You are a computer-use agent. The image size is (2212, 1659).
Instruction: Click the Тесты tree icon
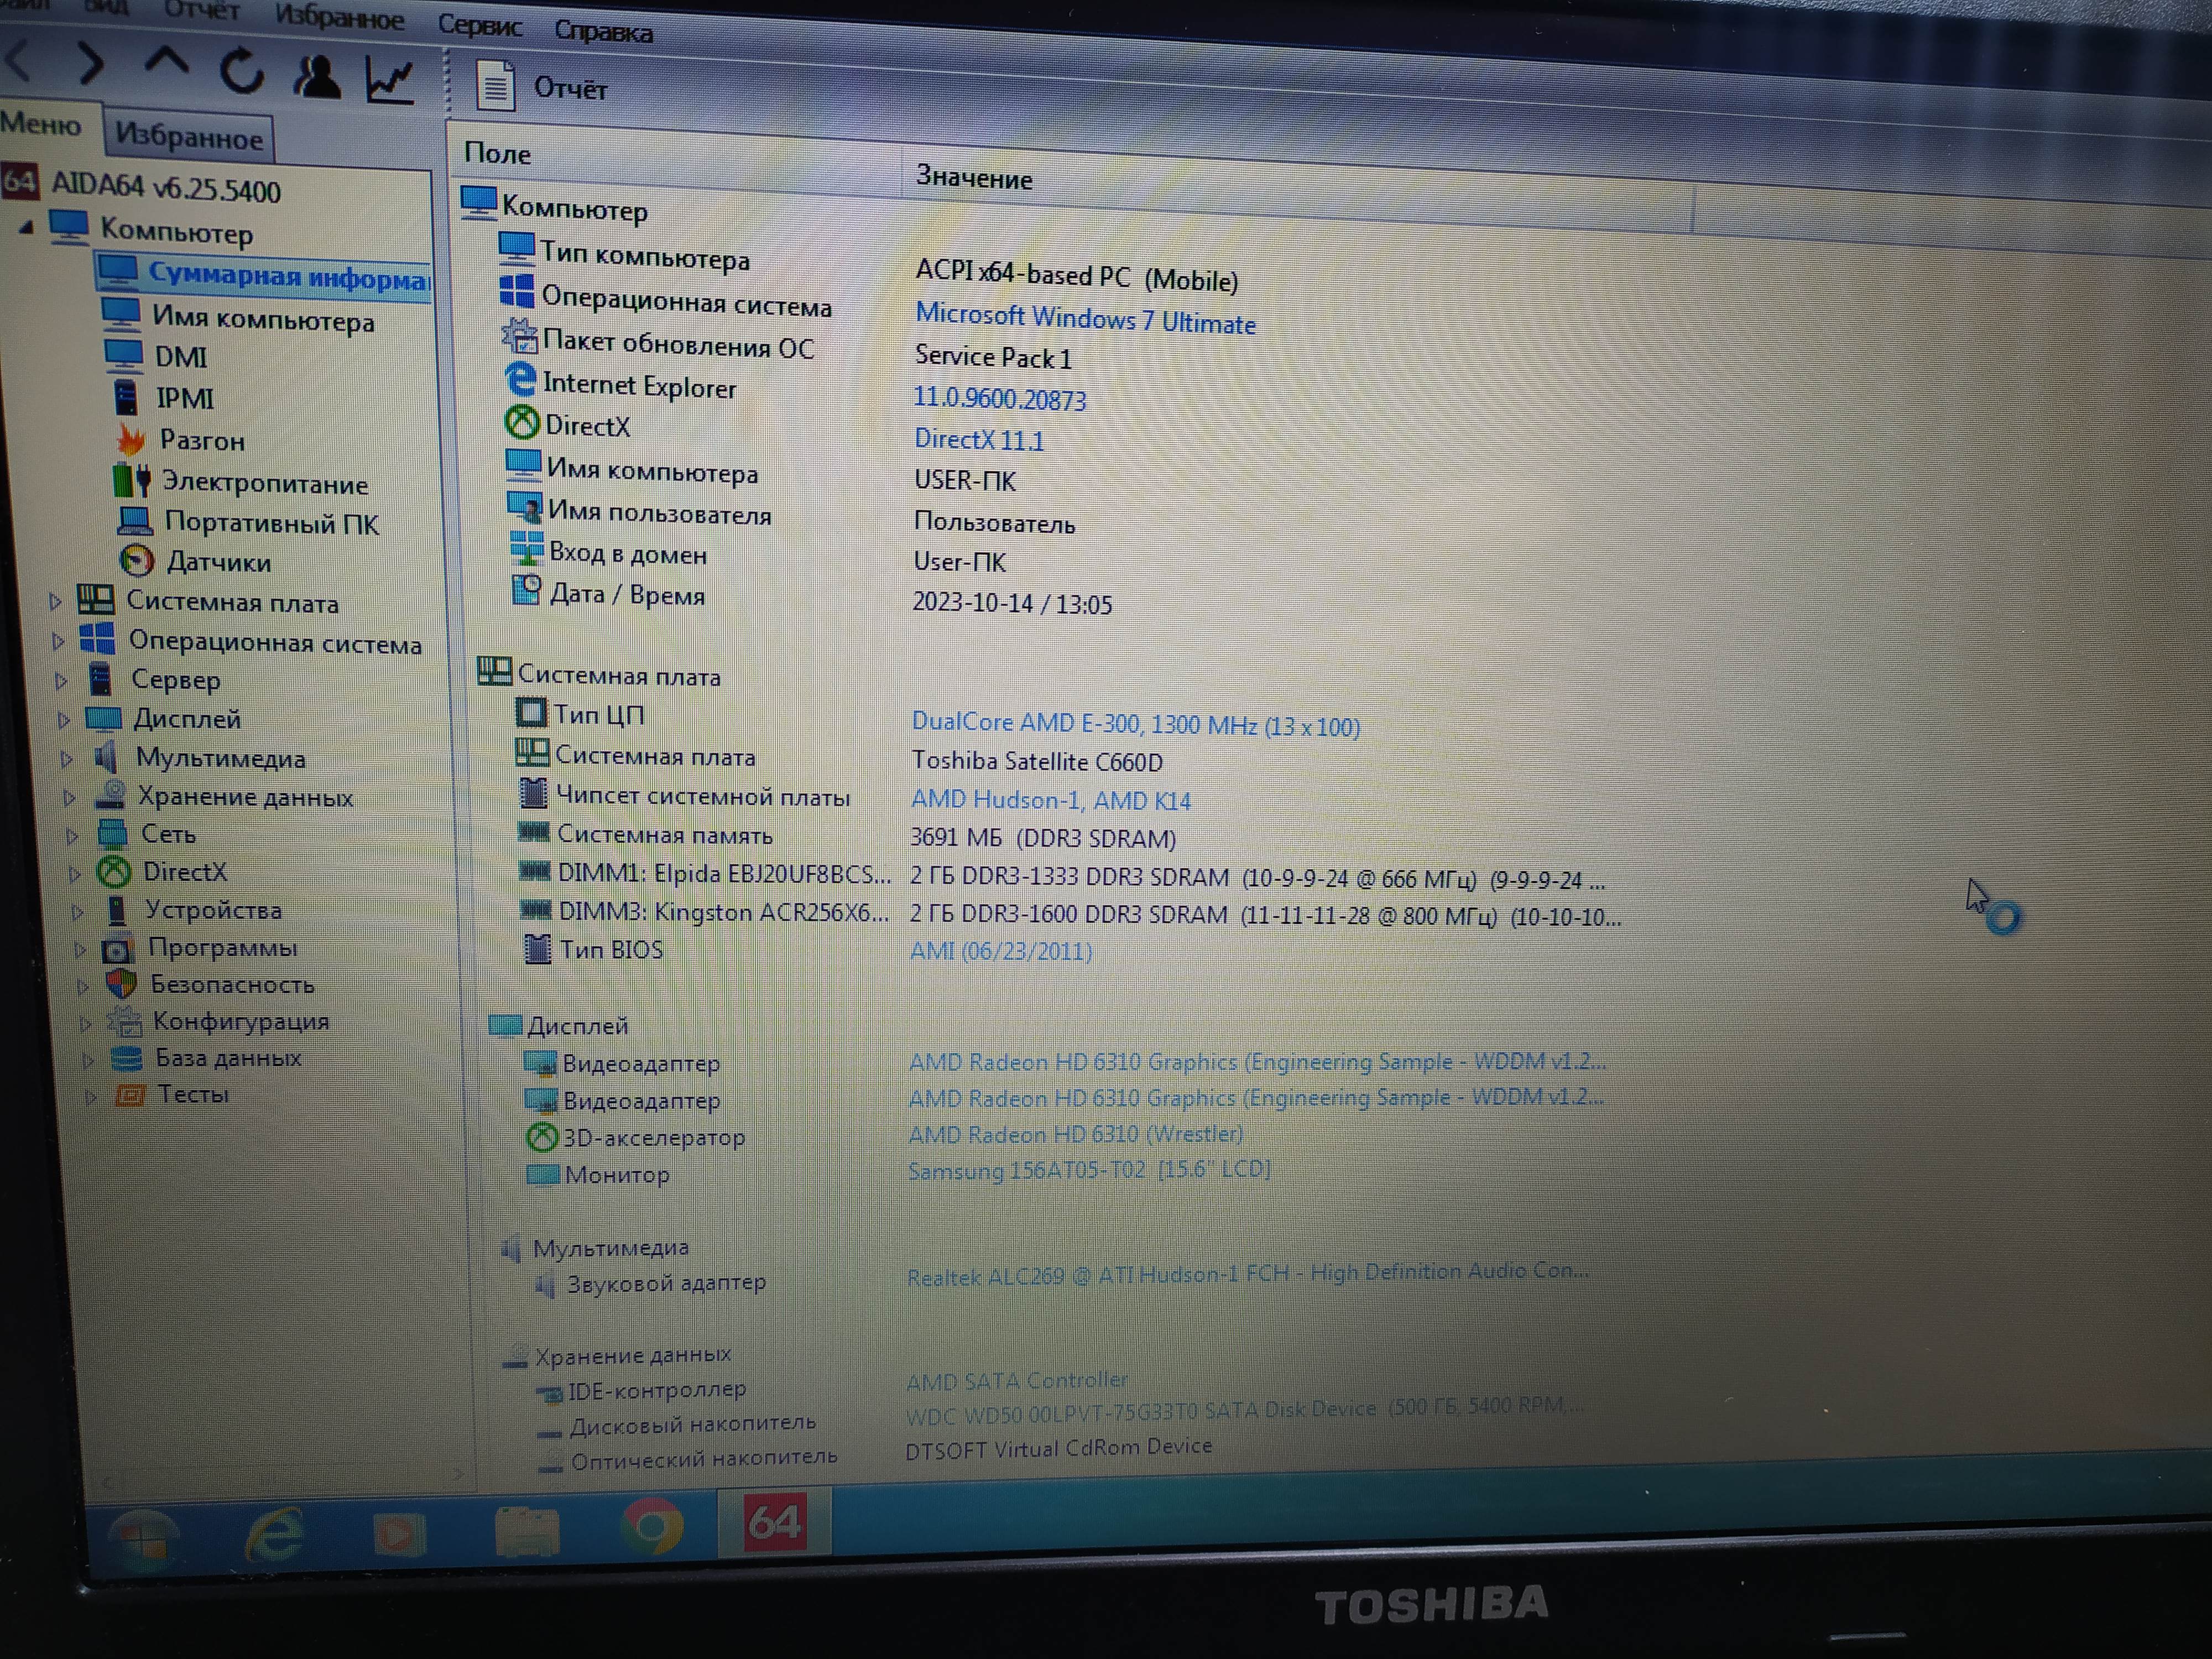coord(130,1095)
